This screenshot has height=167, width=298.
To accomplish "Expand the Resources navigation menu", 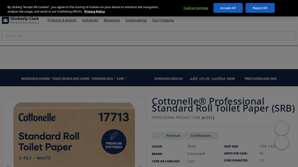I will point(112,20).
